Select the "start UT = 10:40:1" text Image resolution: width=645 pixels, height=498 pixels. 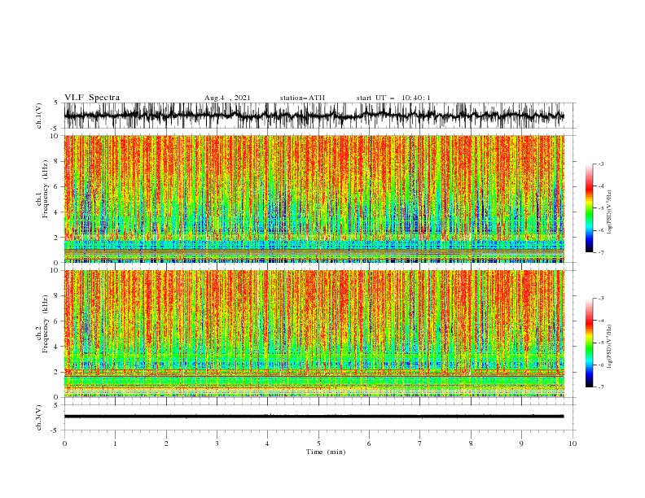pos(393,98)
